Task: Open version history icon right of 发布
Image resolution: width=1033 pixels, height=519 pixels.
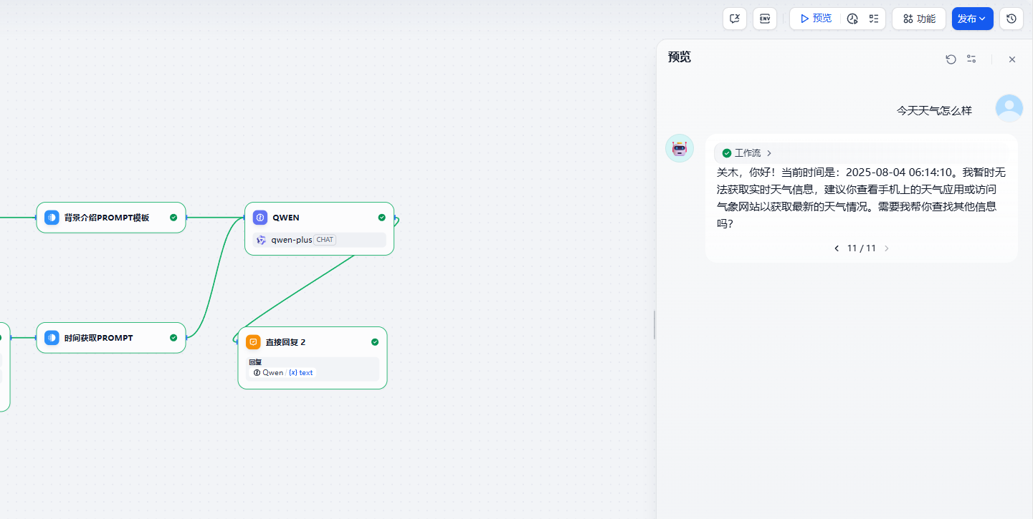Action: [x=1011, y=19]
